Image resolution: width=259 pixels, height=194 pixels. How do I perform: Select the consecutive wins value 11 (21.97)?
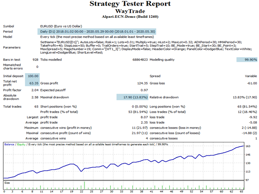(x=140, y=128)
